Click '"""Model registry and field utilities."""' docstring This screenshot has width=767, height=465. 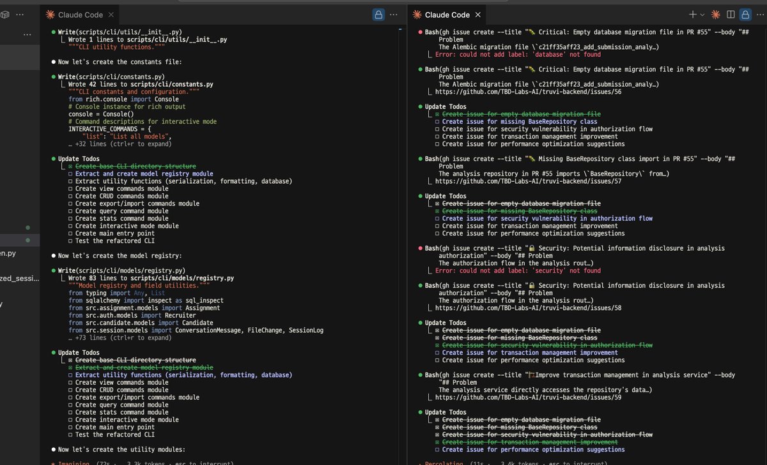pos(139,286)
